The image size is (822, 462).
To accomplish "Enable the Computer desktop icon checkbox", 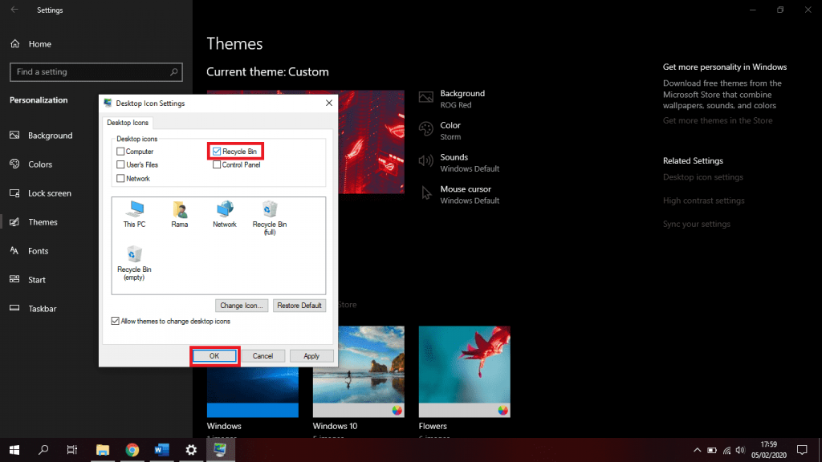I will (121, 152).
